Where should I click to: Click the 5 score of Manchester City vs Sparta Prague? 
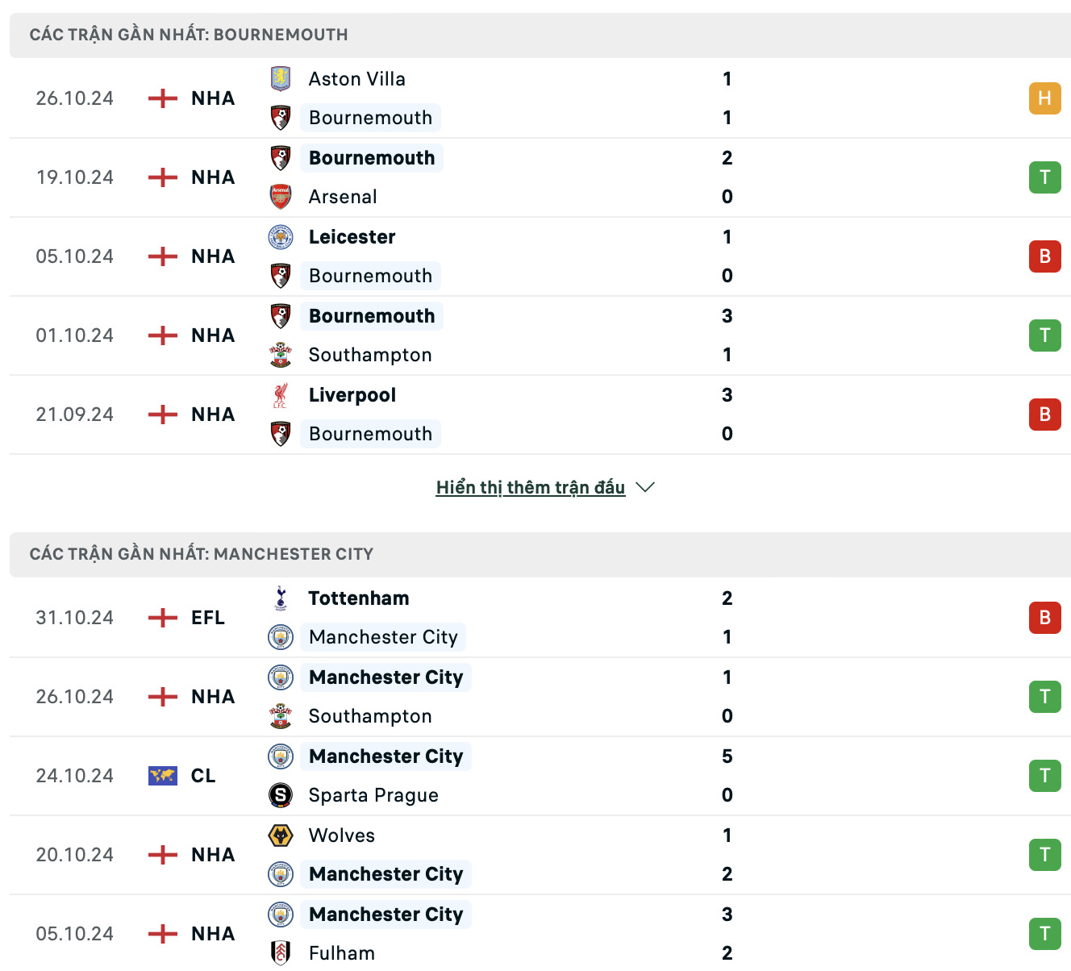(x=727, y=756)
